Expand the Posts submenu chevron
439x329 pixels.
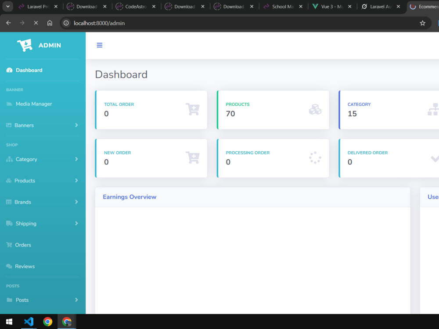(x=76, y=300)
